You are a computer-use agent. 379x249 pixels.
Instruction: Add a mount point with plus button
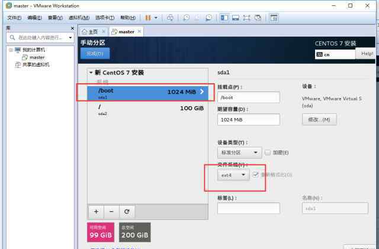pos(96,211)
